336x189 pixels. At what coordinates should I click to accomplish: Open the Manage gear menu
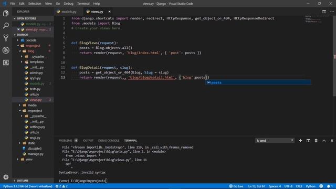pos(6,177)
